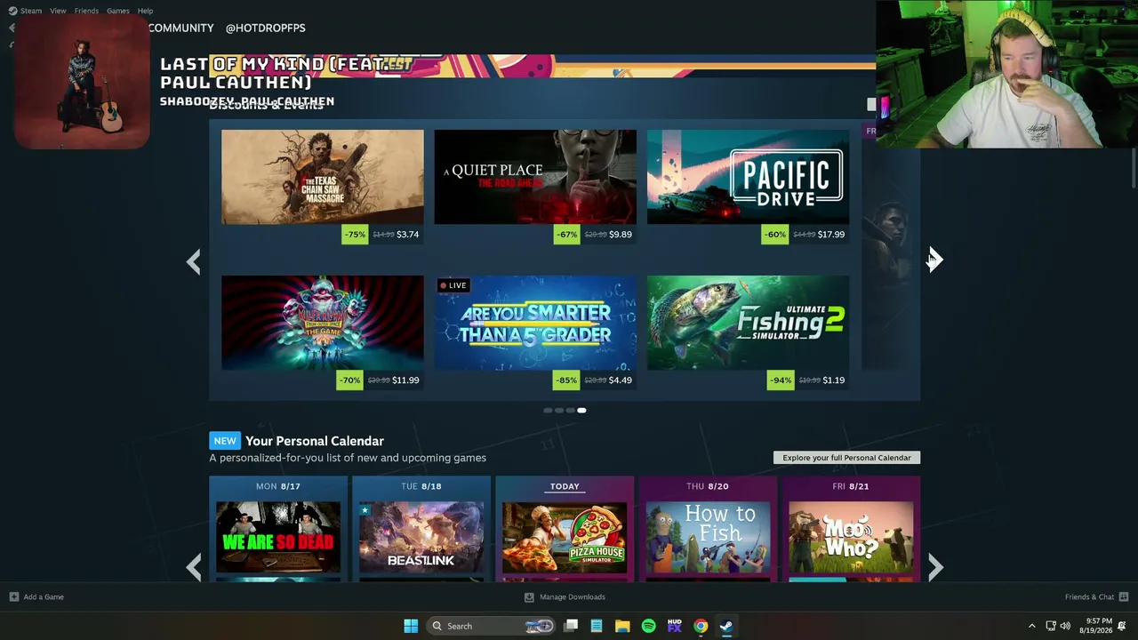Select the third carousel page dot

point(570,411)
